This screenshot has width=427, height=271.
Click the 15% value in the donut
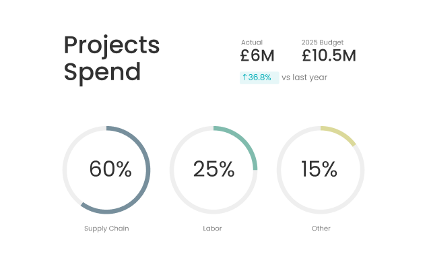coord(319,170)
